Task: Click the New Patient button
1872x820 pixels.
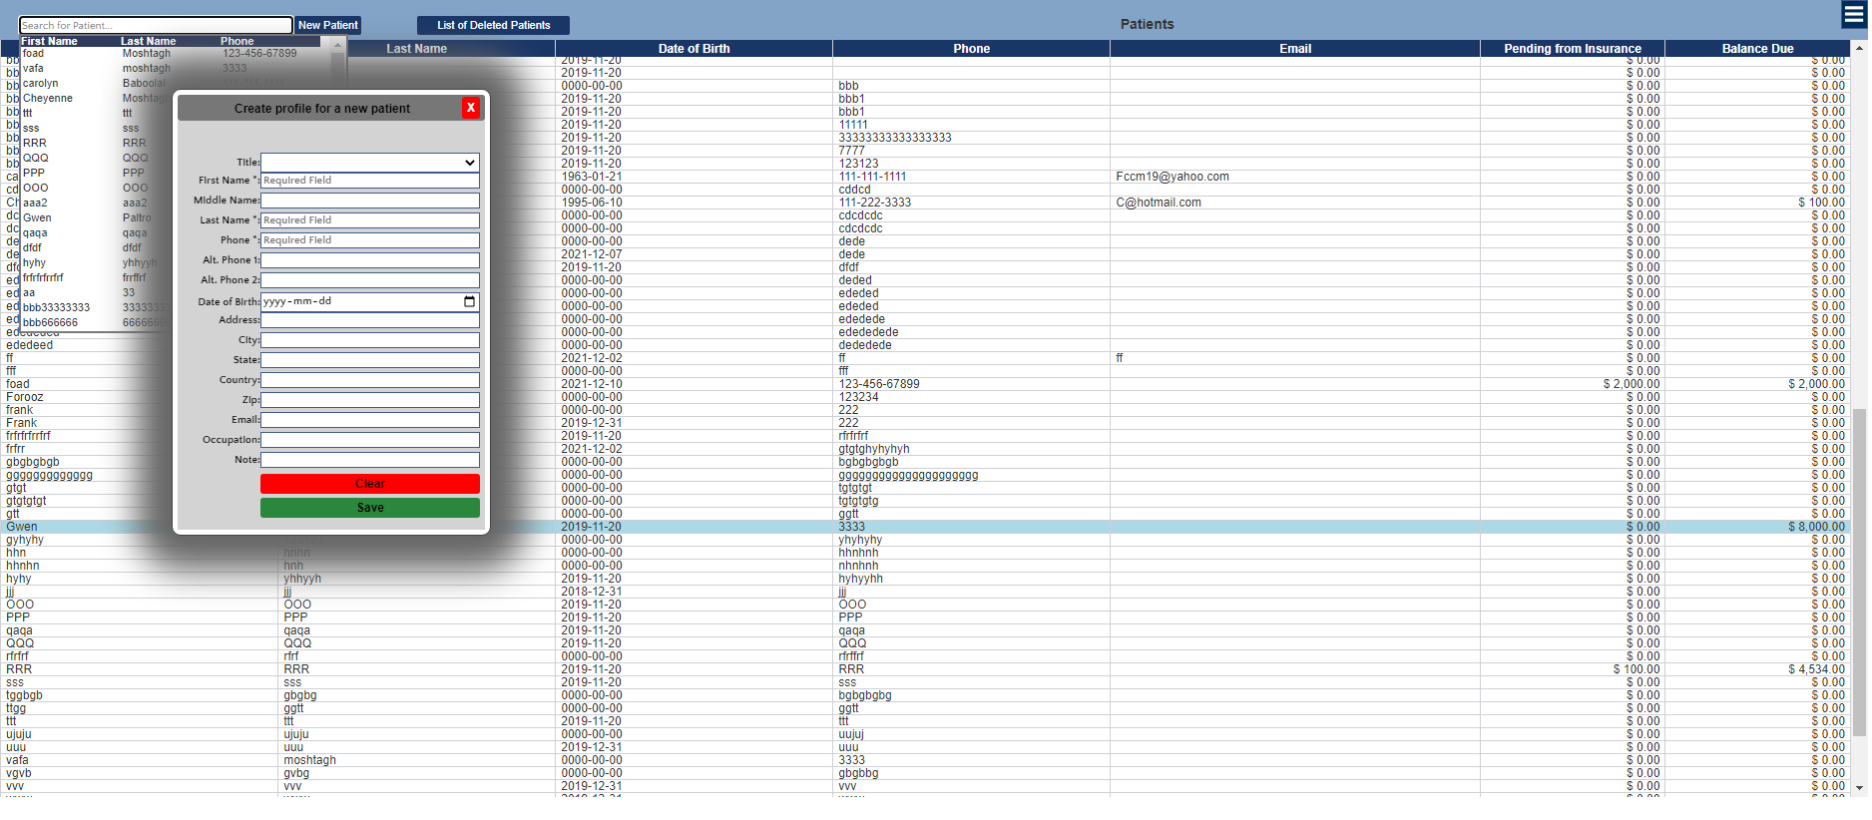Action: [x=327, y=25]
